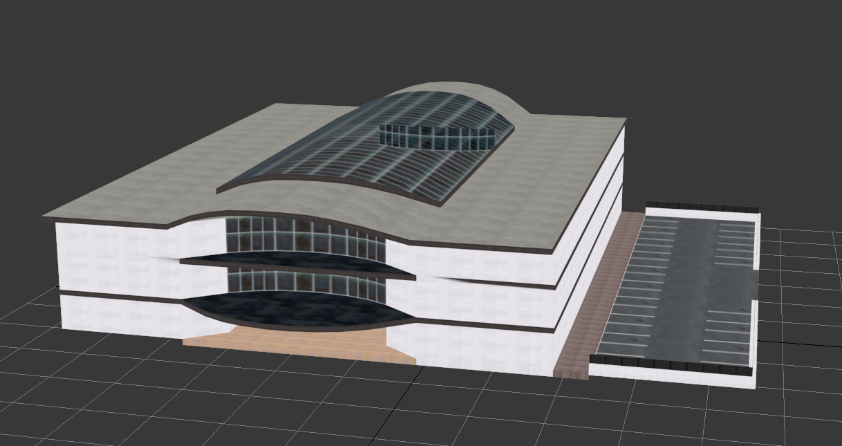Select the upper glass window wall above the entrance
The height and width of the screenshot is (446, 842).
click(304, 236)
